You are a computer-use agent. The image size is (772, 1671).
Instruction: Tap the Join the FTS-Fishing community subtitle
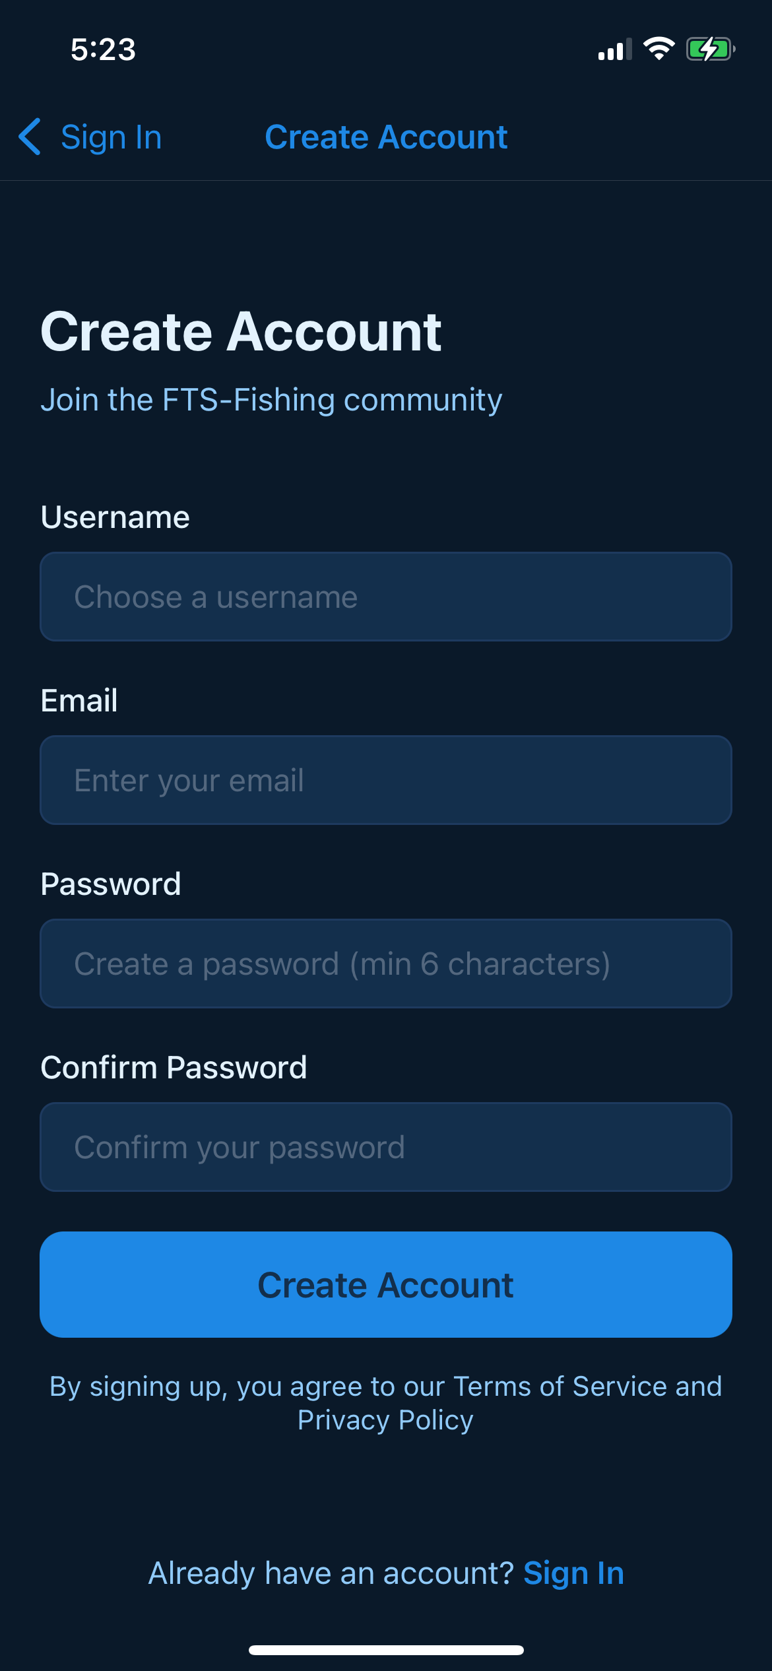click(x=271, y=400)
